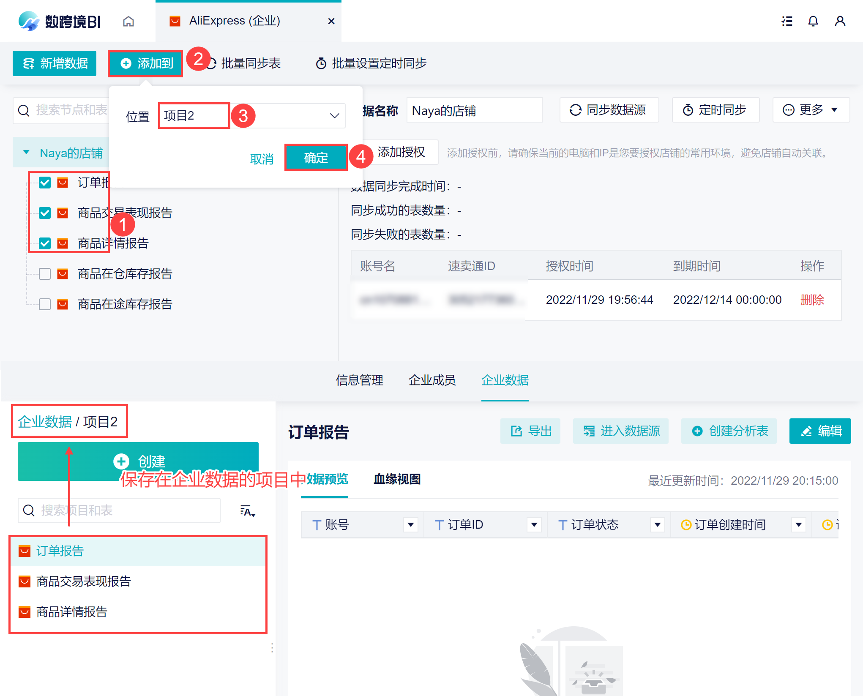Image resolution: width=863 pixels, height=696 pixels.
Task: Click the 账号名 column header
Action: coord(377,266)
